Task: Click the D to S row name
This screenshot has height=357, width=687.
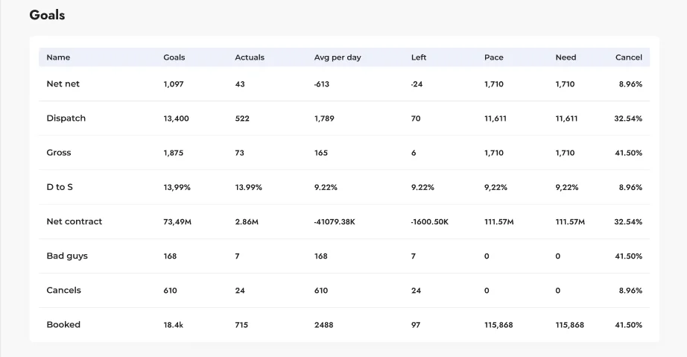Action: [60, 187]
